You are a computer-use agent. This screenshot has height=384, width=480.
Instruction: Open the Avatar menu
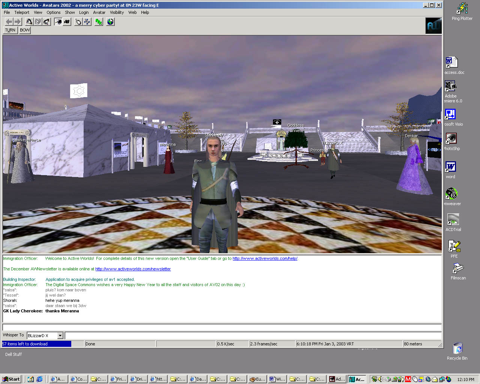99,12
